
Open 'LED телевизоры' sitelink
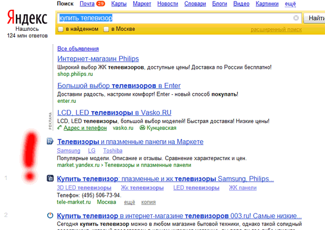196,188
